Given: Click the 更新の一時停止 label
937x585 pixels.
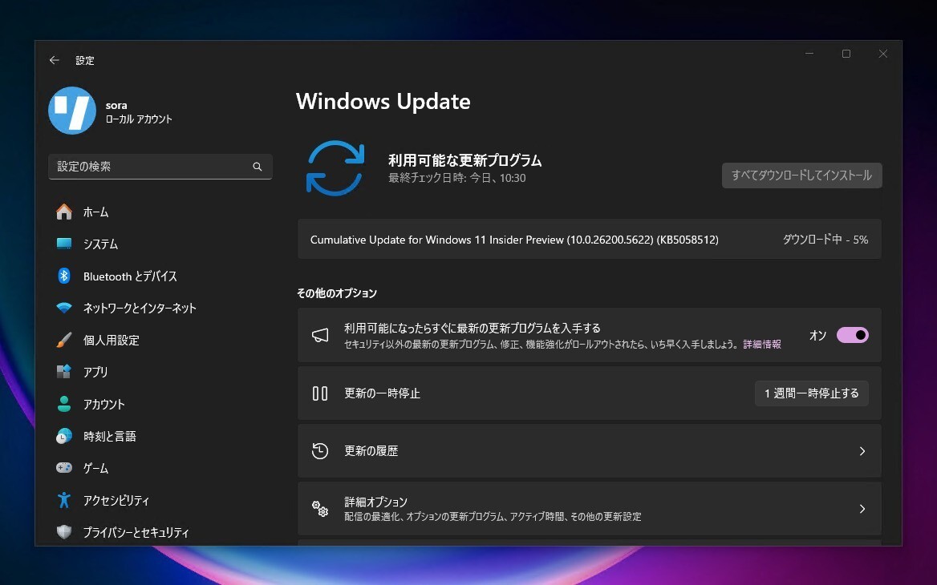Looking at the screenshot, I should point(383,393).
